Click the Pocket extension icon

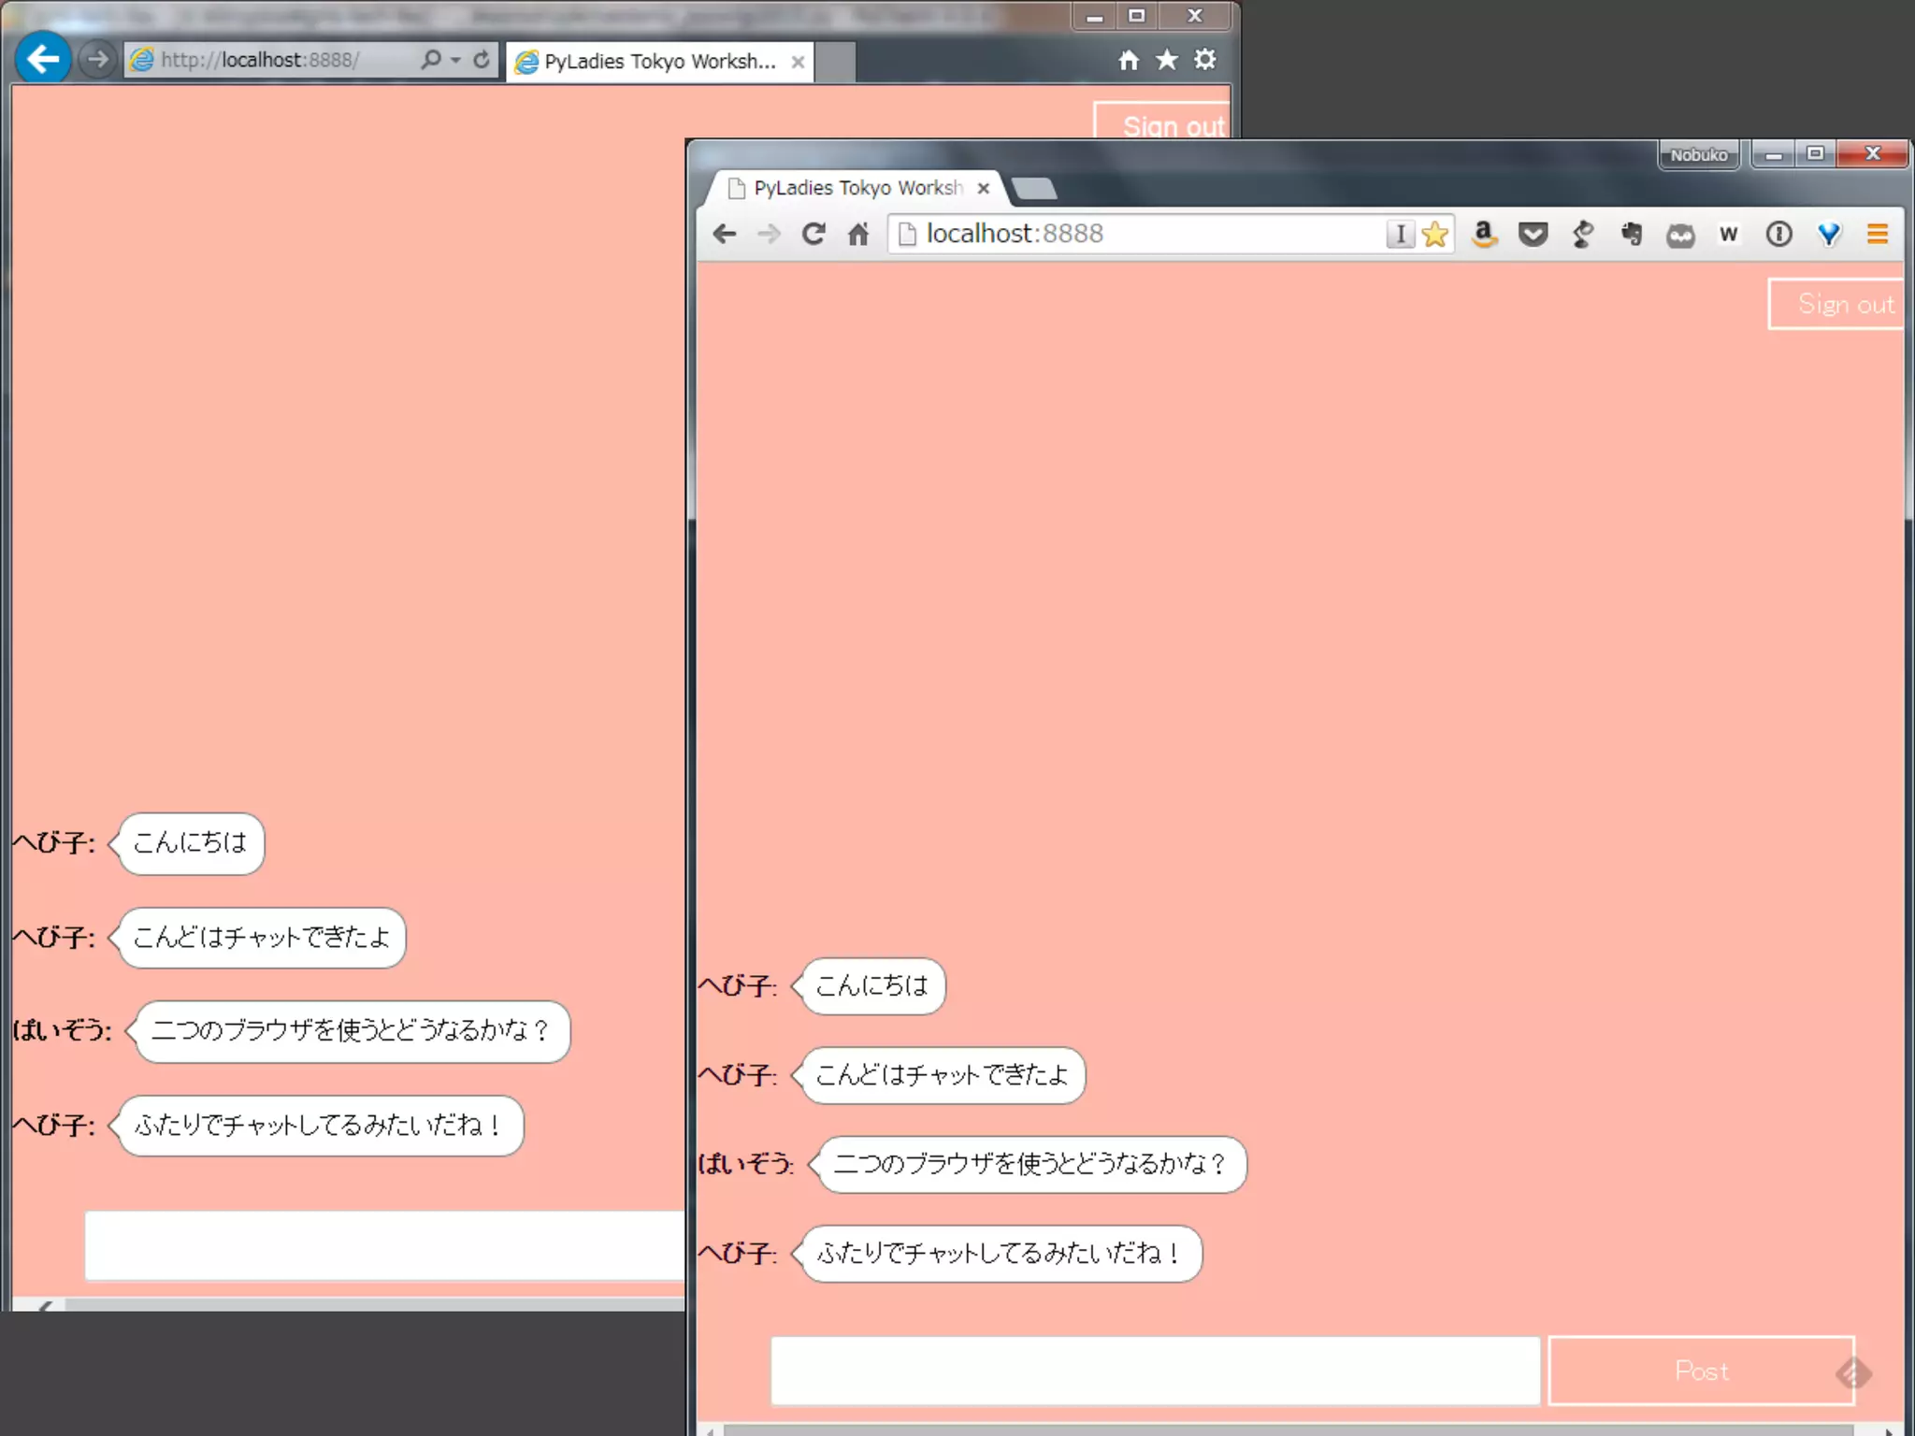pos(1533,234)
